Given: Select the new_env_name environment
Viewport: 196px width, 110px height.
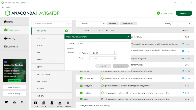Looking at the screenshot, I should pos(52,74).
